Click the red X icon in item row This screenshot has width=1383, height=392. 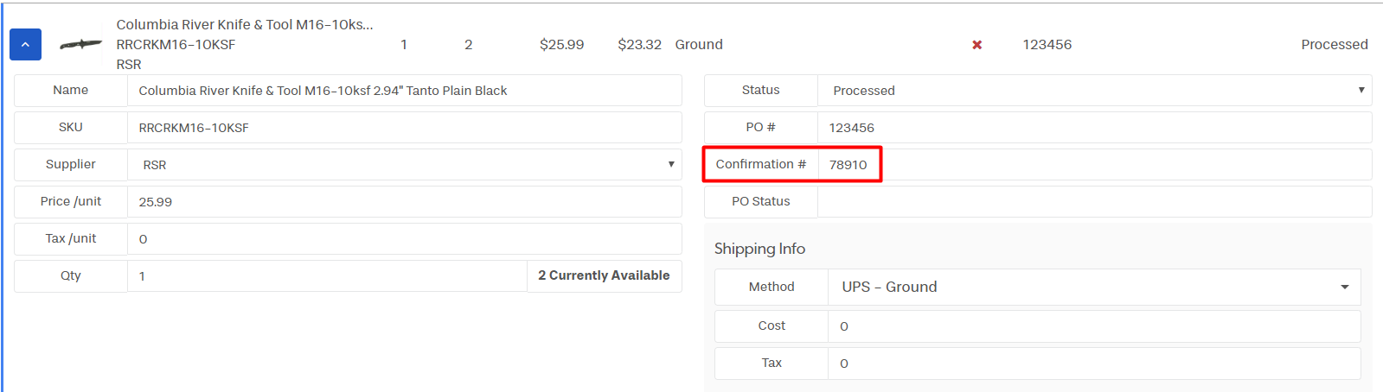point(976,45)
